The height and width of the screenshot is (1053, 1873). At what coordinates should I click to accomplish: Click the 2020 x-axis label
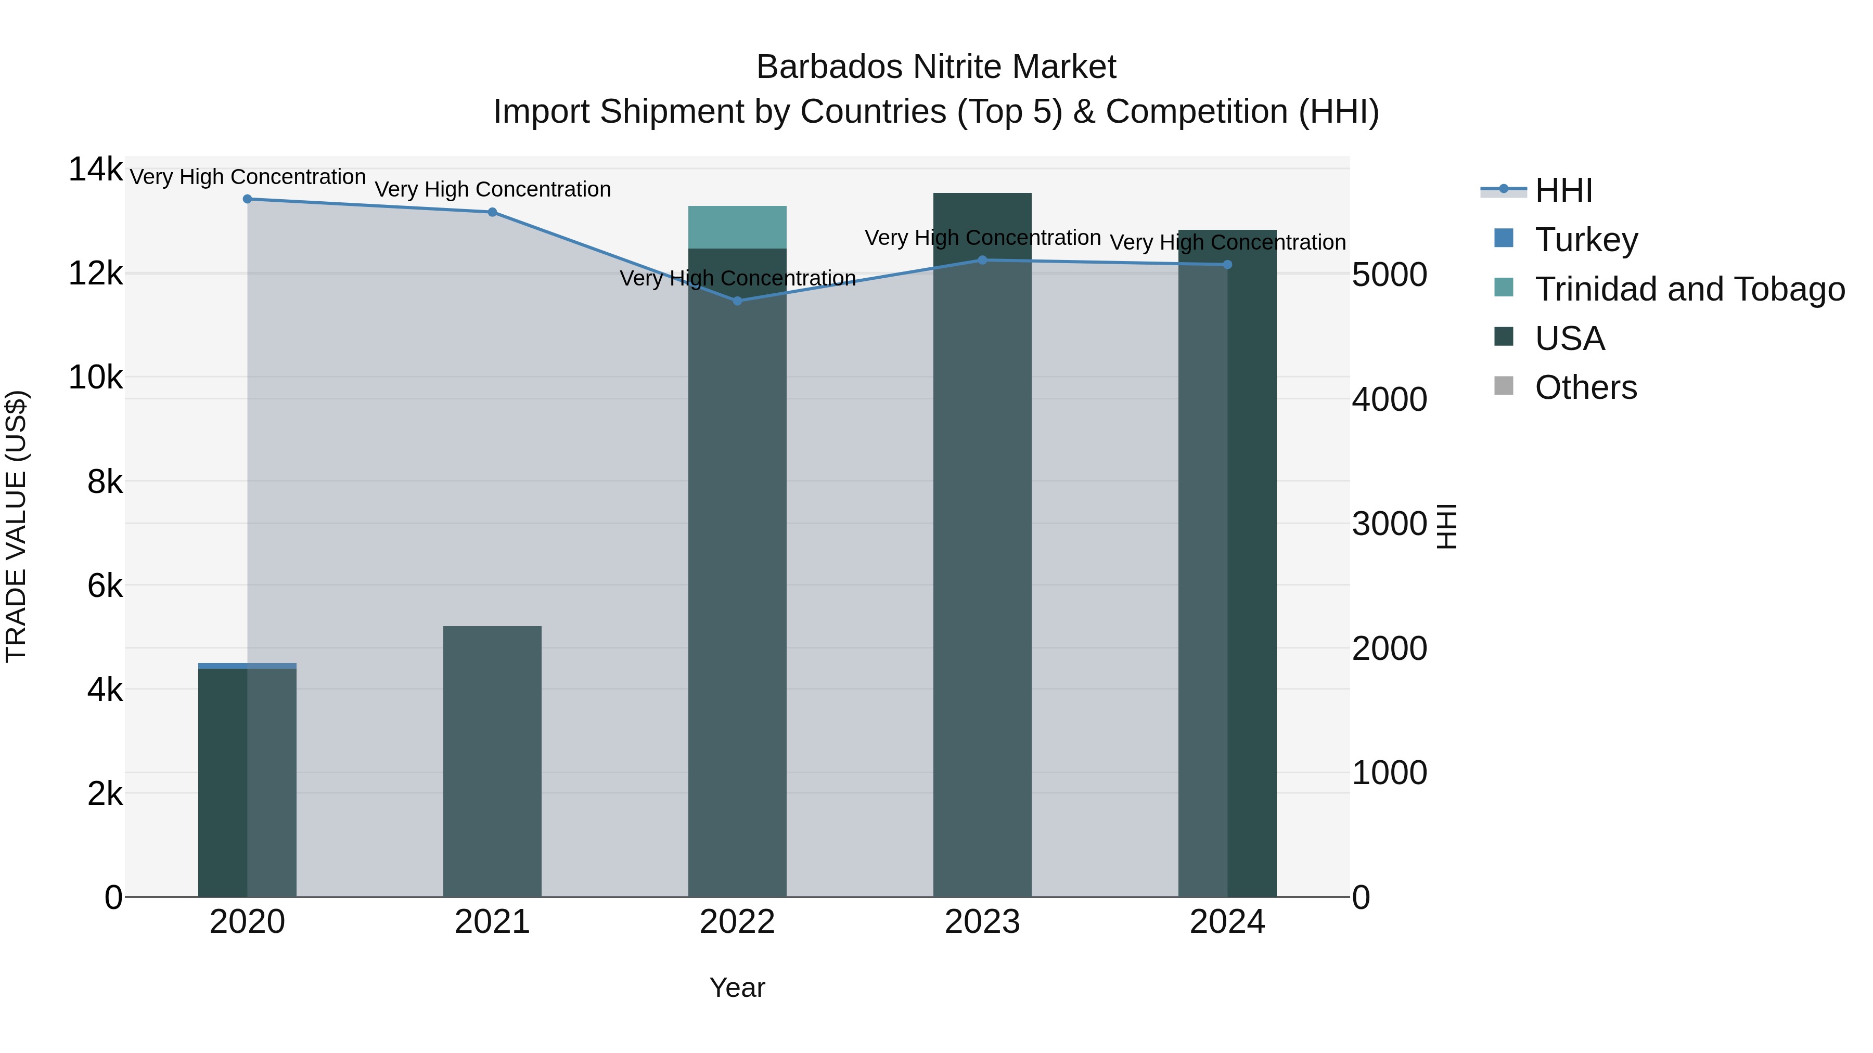[x=247, y=922]
